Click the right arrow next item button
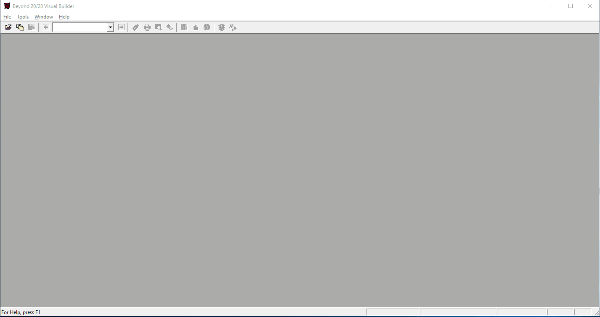Image resolution: width=600 pixels, height=317 pixels. 121,27
